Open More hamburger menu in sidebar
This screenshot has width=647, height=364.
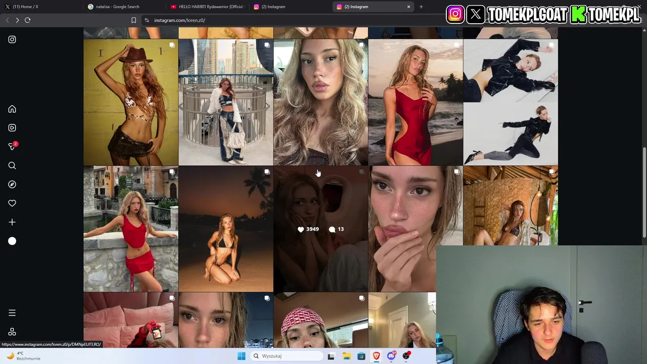12,313
